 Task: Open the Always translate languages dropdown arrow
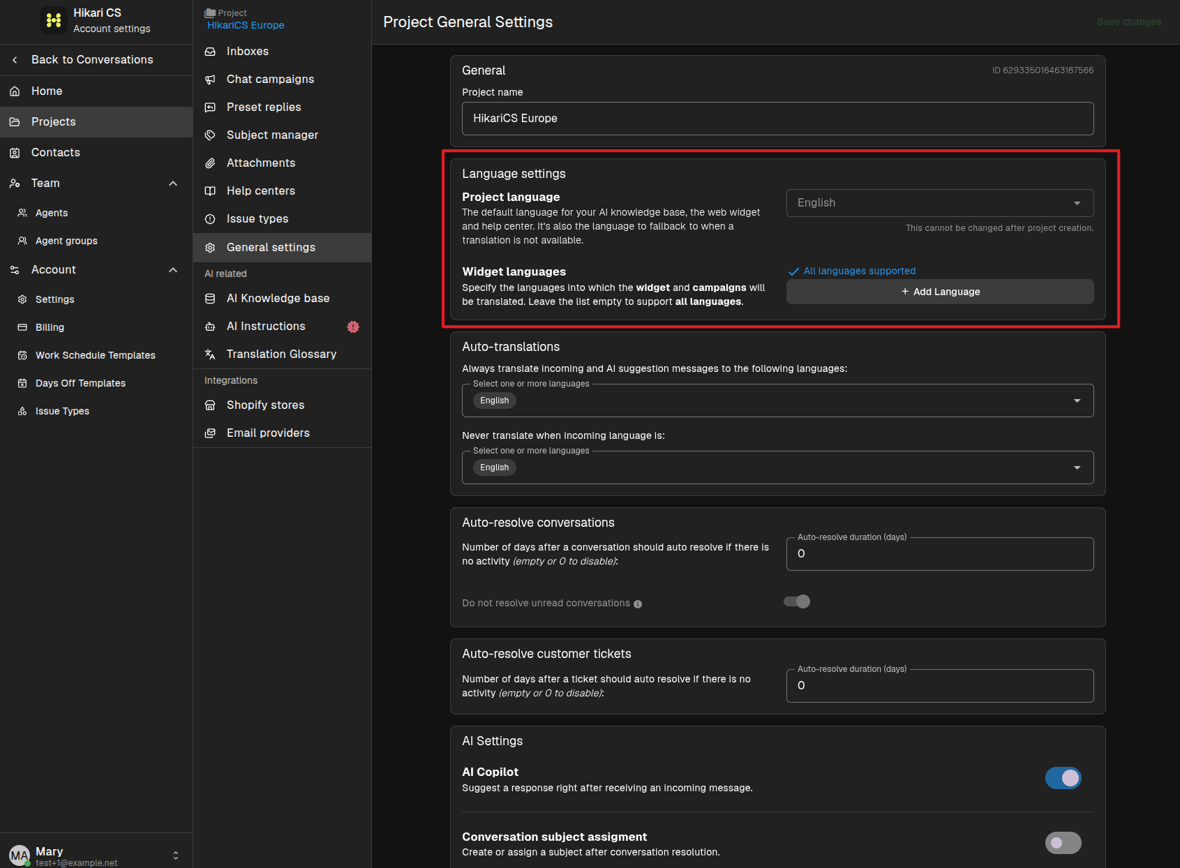coord(1077,401)
